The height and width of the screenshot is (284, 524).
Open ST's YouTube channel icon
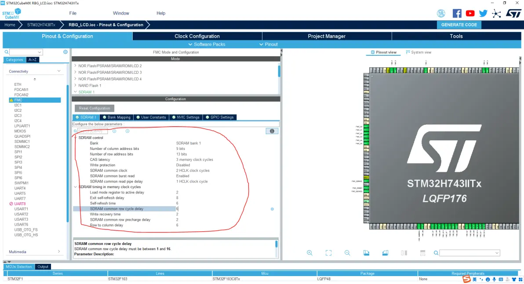(470, 13)
